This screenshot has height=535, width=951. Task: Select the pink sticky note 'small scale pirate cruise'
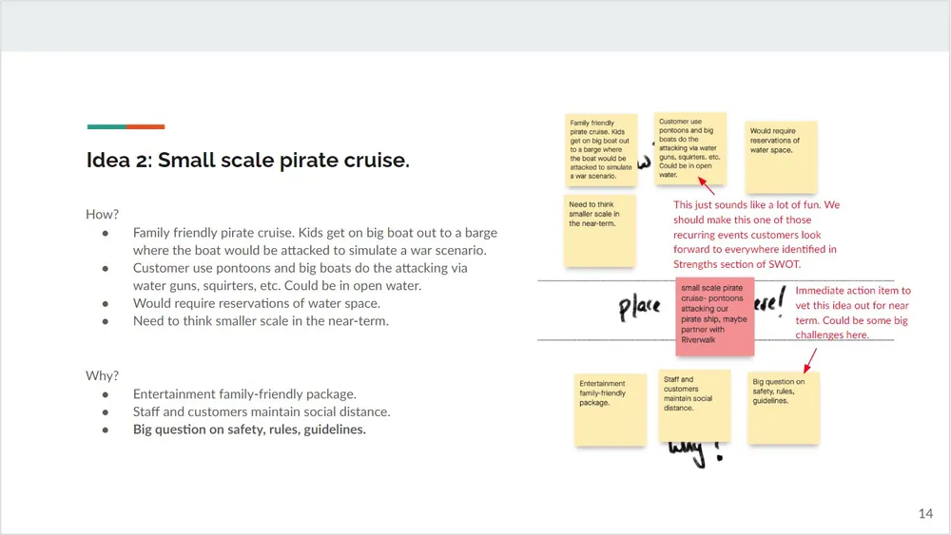click(x=715, y=316)
